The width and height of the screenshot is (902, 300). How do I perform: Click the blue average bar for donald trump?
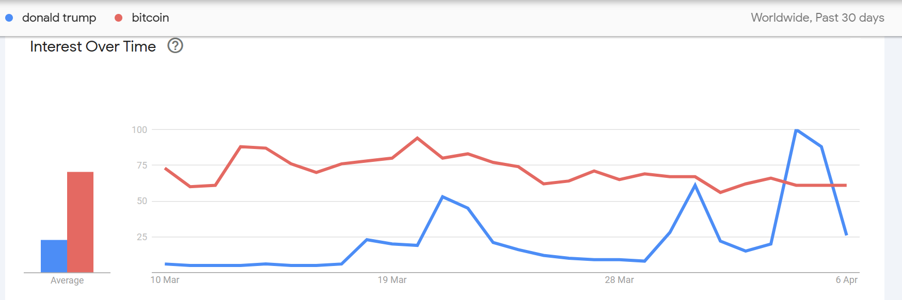(x=54, y=256)
